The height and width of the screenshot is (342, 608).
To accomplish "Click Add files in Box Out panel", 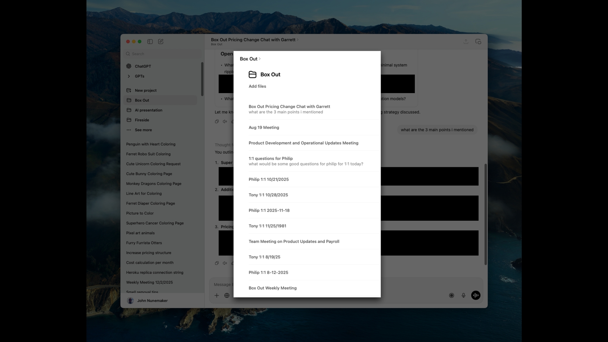I will (x=257, y=86).
